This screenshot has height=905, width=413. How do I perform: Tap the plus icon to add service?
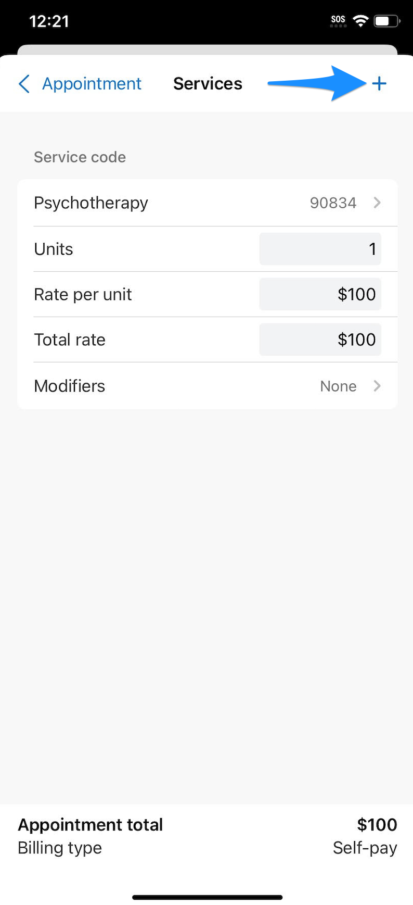coord(379,83)
